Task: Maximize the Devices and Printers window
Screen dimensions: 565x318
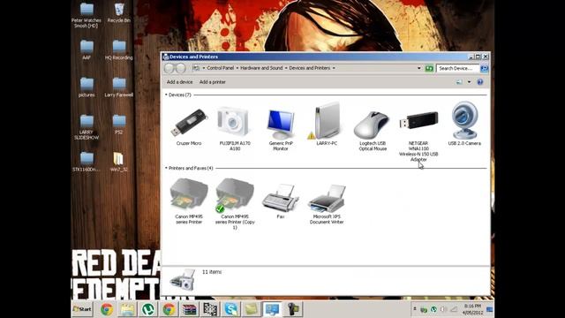Action: (x=478, y=57)
